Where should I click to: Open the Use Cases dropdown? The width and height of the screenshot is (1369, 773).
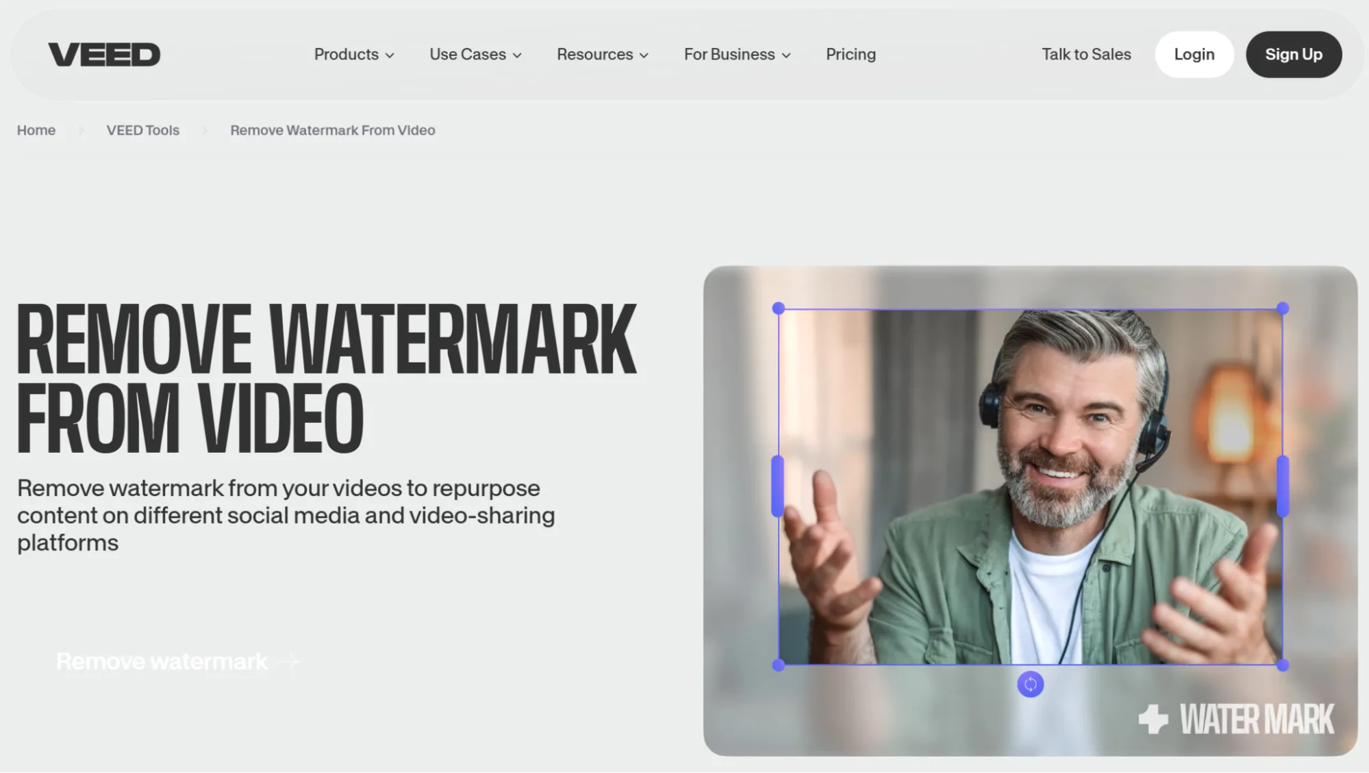pyautogui.click(x=475, y=54)
